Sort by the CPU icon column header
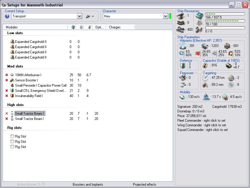 coord(73,27)
